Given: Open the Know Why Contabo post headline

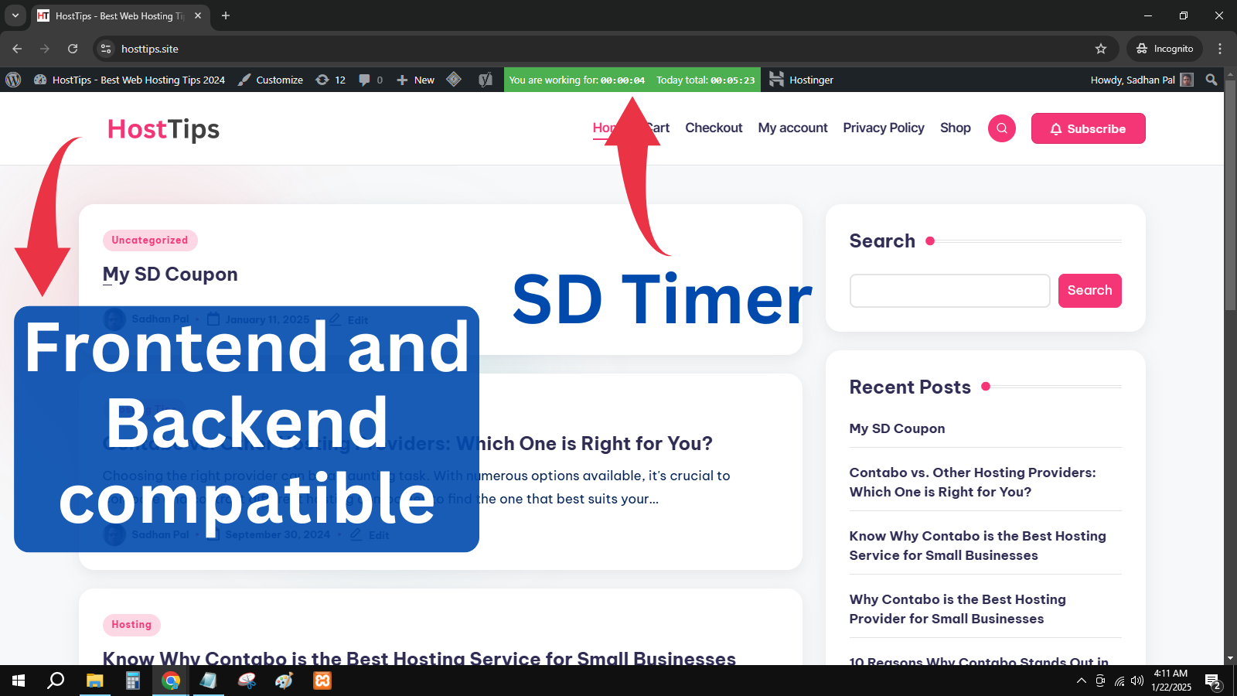Looking at the screenshot, I should click(x=419, y=658).
